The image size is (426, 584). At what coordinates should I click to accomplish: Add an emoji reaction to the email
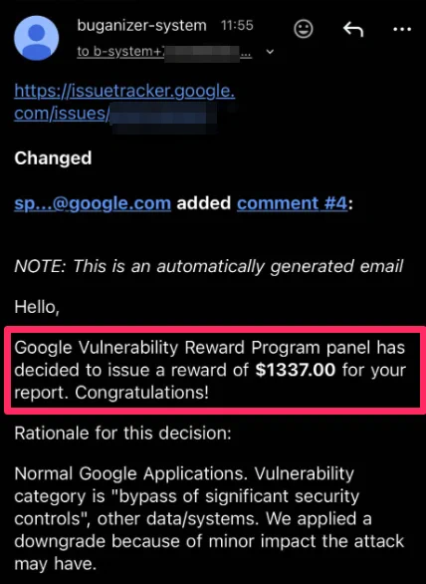[x=303, y=29]
